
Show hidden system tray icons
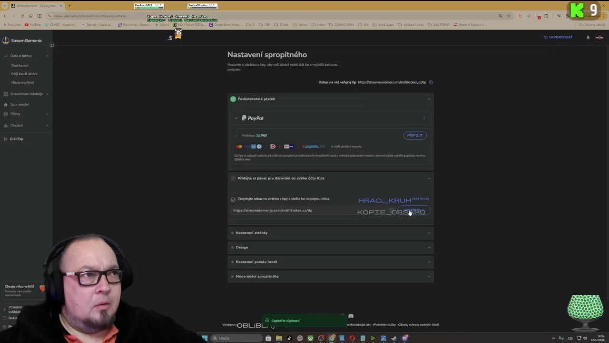pos(553,338)
